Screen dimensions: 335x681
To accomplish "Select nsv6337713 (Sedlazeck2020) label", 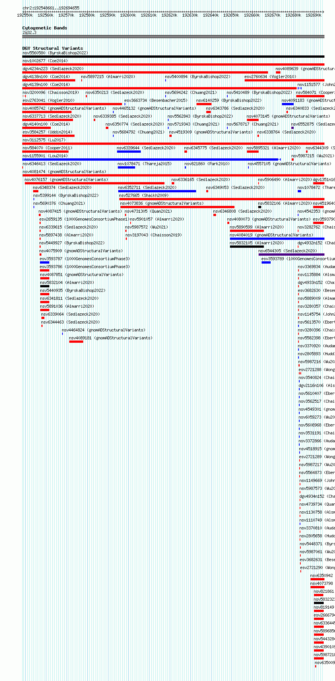I will point(52,116).
